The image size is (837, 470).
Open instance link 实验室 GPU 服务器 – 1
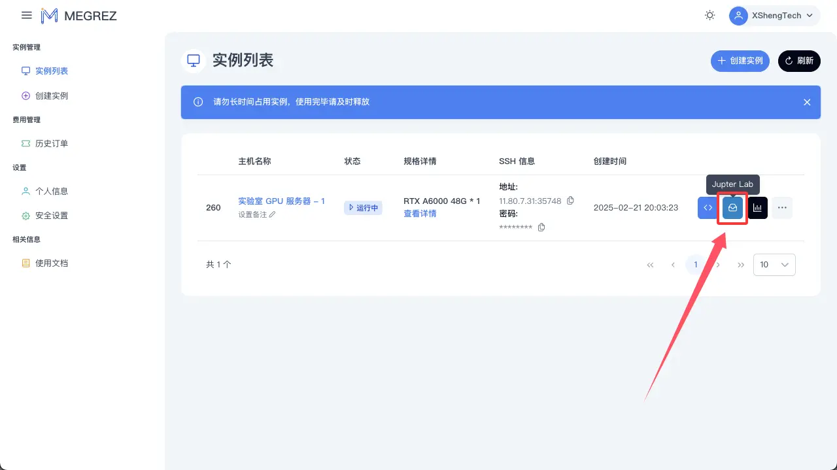point(282,201)
